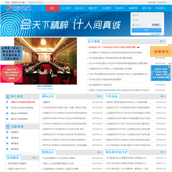The width and height of the screenshot is (172, 172).
Task: Refresh the captcha image in the login card
Action: coord(156,25)
